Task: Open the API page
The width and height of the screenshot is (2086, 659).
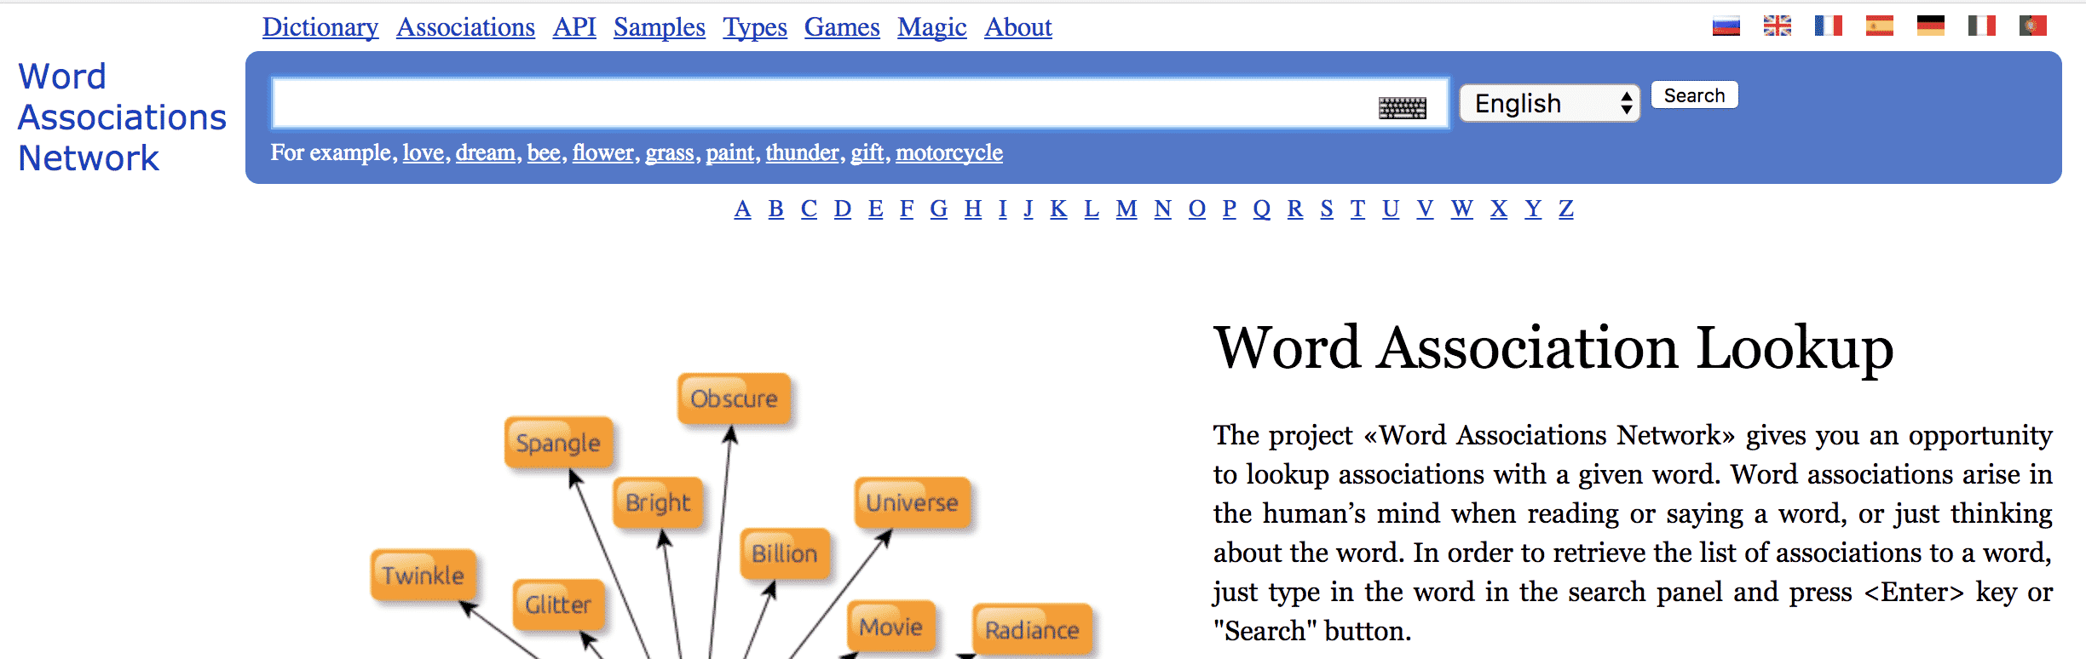Action: 574,27
